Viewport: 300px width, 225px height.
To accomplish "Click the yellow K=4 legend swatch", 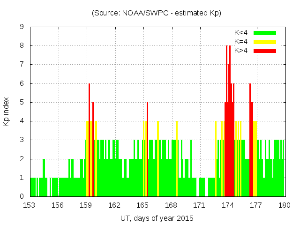I will (265, 42).
